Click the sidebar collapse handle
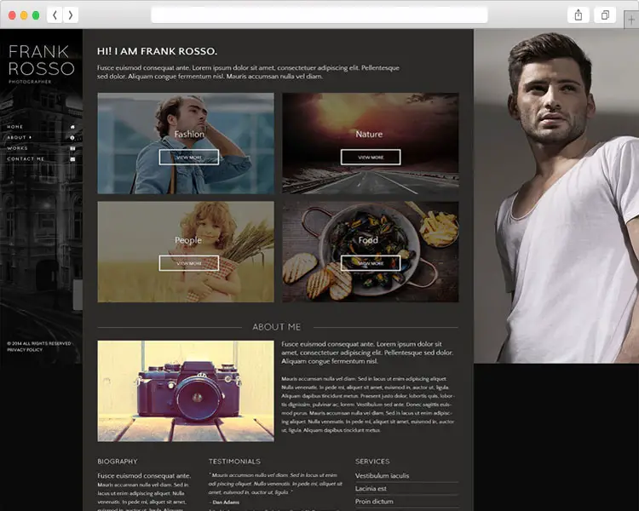Screen dimensions: 639x511 click(x=78, y=295)
